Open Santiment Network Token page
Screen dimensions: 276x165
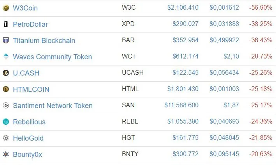tap(53, 105)
